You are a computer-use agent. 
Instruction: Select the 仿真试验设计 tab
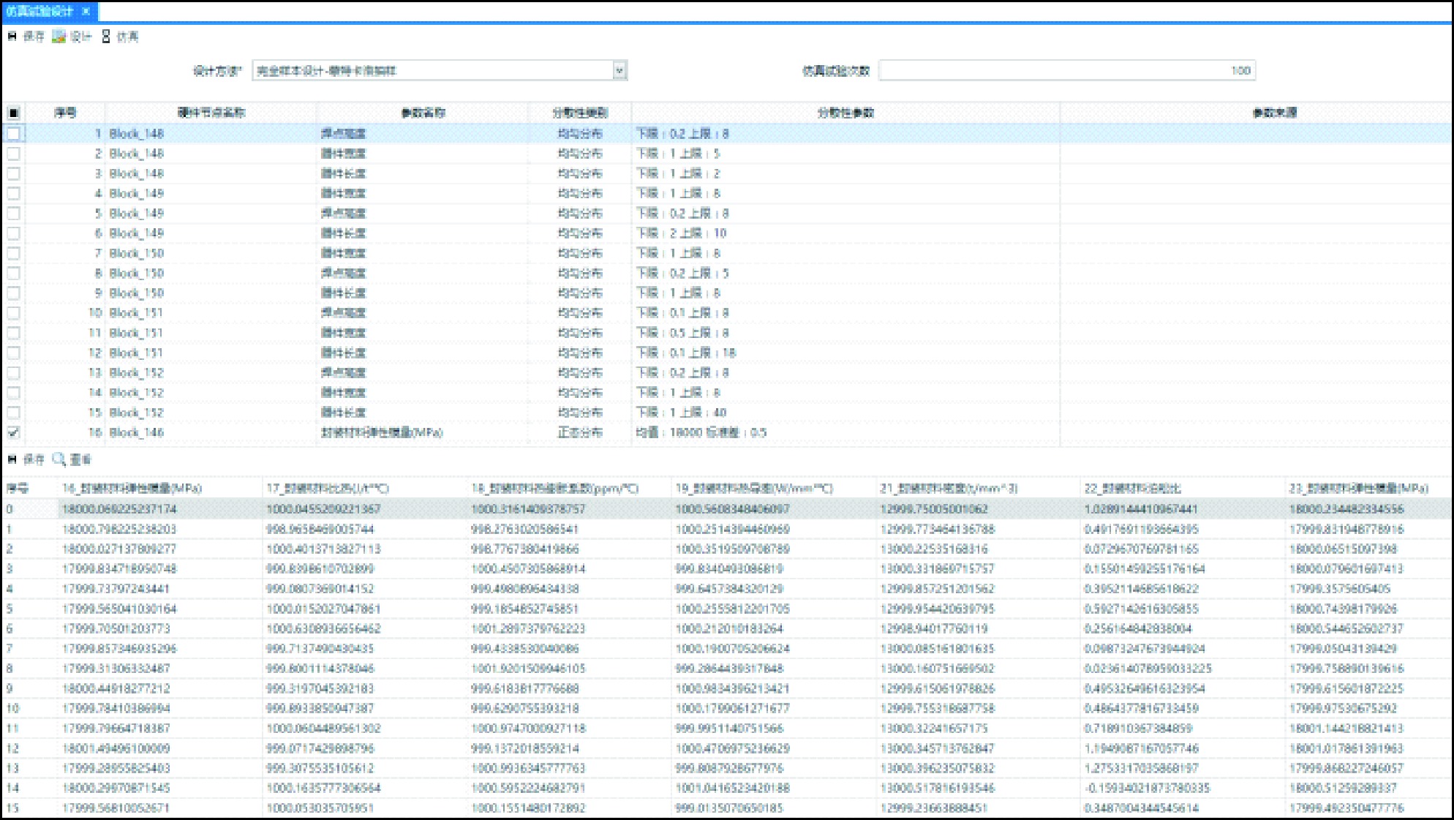tap(40, 11)
